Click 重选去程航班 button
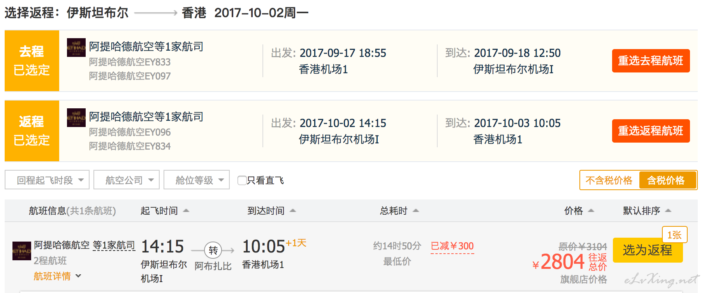Image resolution: width=704 pixels, height=293 pixels. (x=651, y=61)
